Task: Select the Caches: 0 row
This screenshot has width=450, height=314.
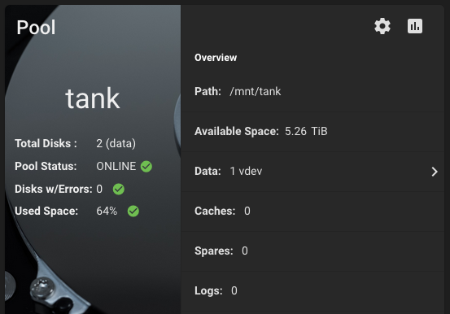Action: click(312, 212)
